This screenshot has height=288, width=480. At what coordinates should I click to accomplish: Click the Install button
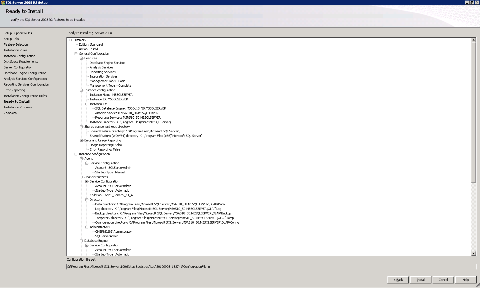pos(421,280)
